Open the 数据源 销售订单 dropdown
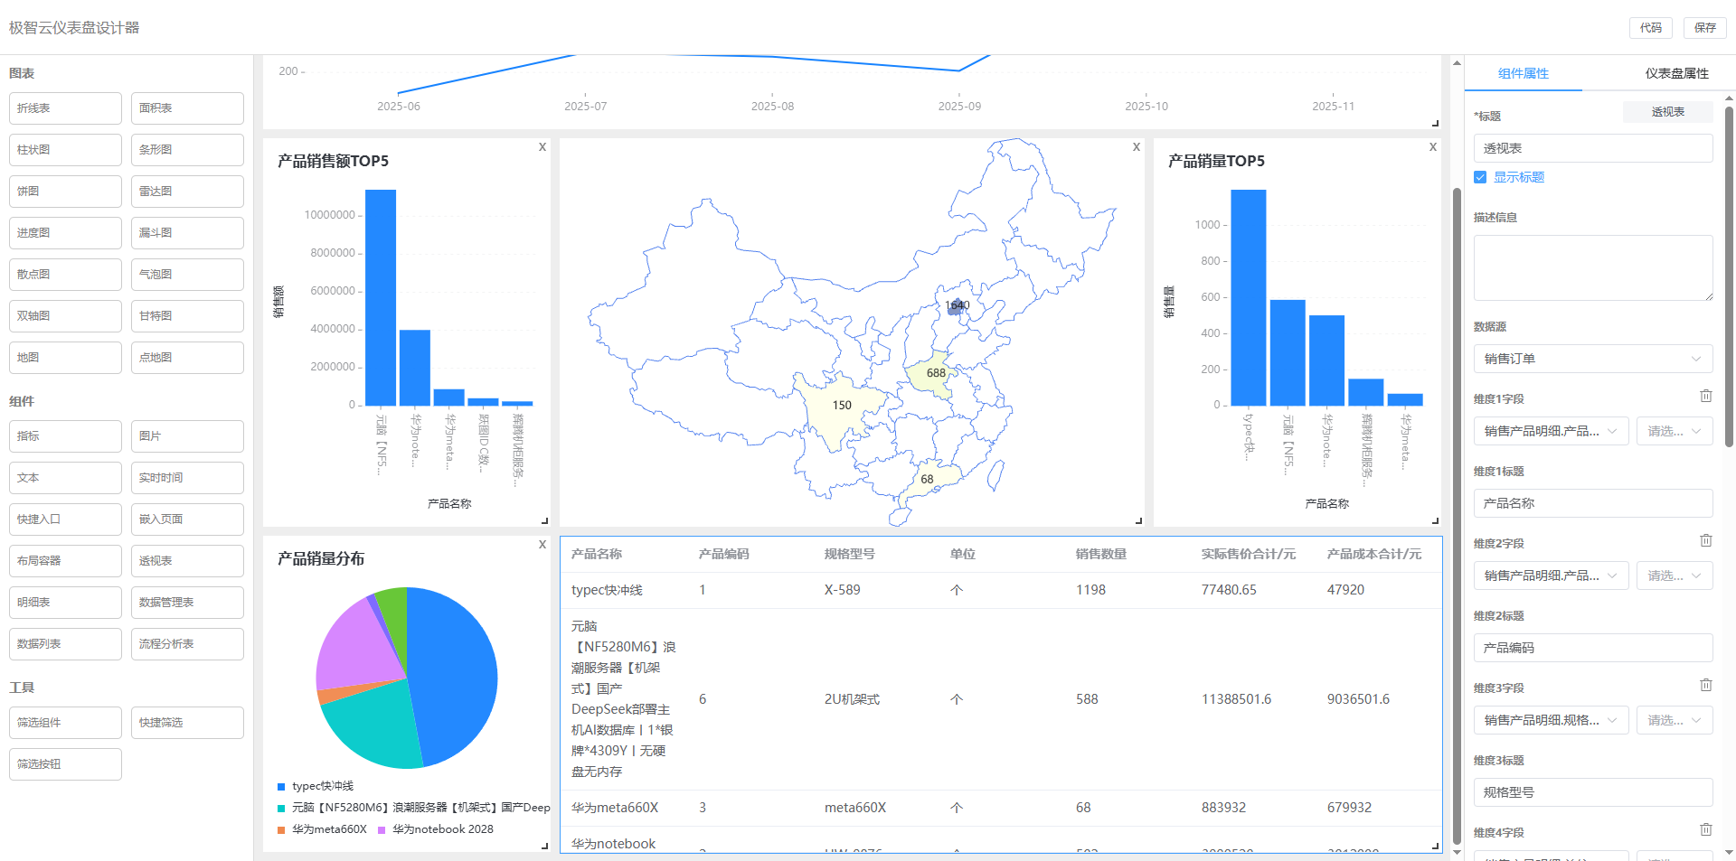This screenshot has width=1736, height=861. coord(1592,359)
